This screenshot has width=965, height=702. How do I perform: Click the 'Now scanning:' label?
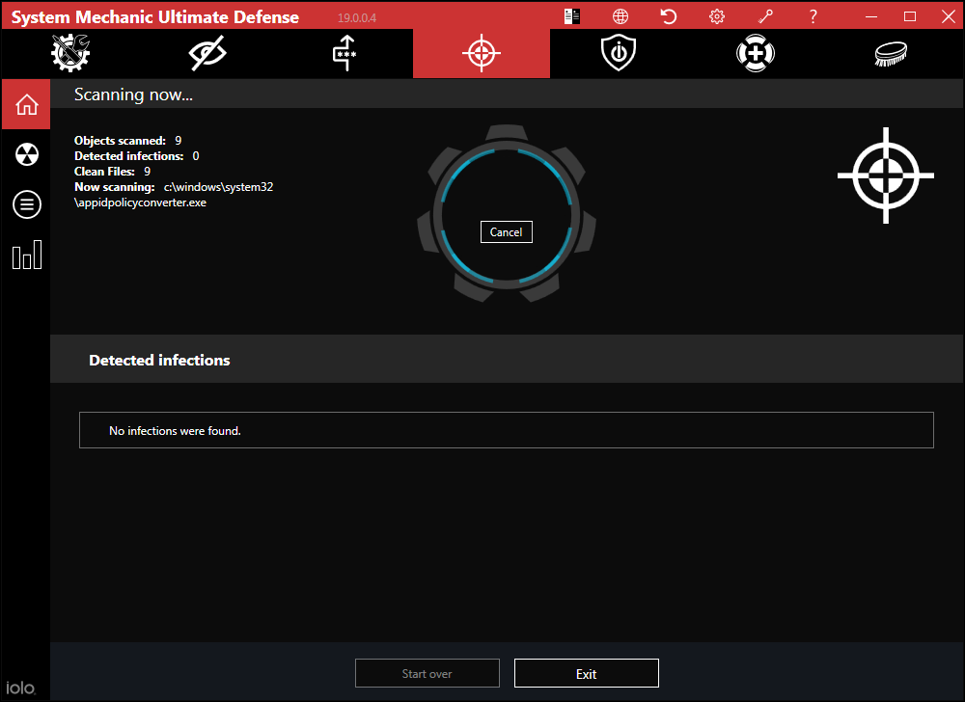115,187
